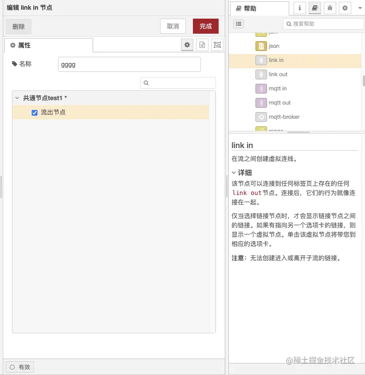Click the link in help heading
365x375 pixels.
pos(242,145)
